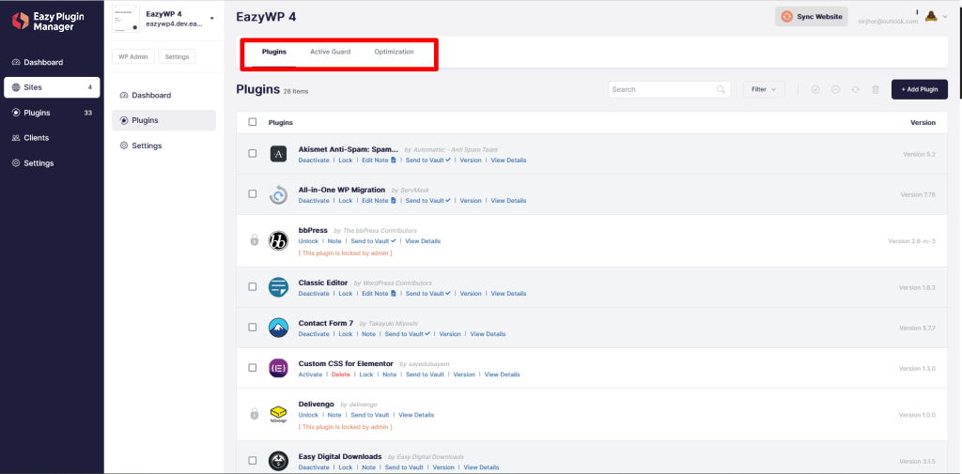Click View Details for bbPress
The height and width of the screenshot is (474, 962).
click(423, 241)
